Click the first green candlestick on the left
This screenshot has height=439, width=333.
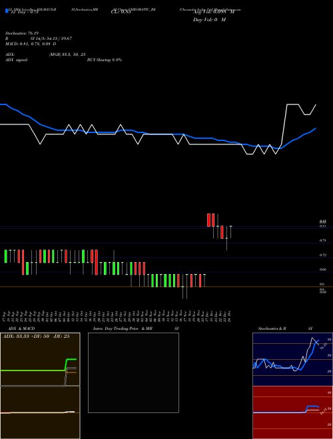[5, 256]
